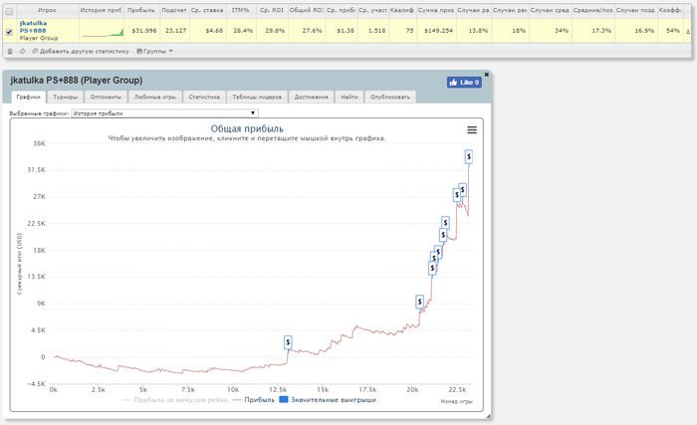Sort by the 'Игрок' column header
Screen dimensions: 697x425
click(x=47, y=10)
